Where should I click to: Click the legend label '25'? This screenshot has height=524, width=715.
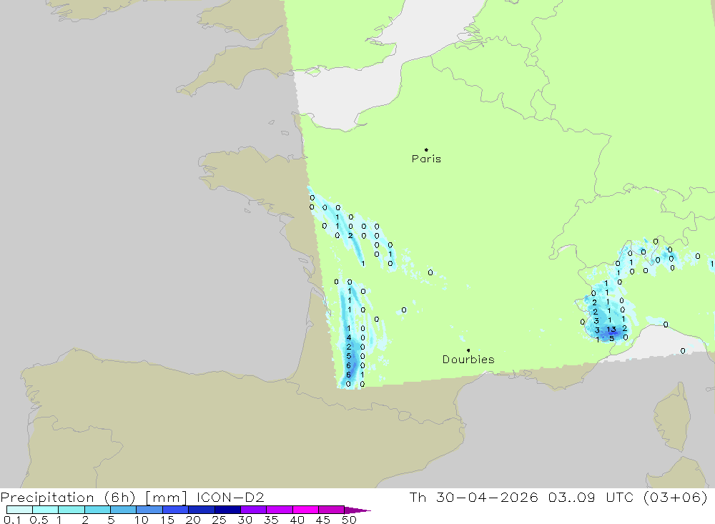click(220, 520)
